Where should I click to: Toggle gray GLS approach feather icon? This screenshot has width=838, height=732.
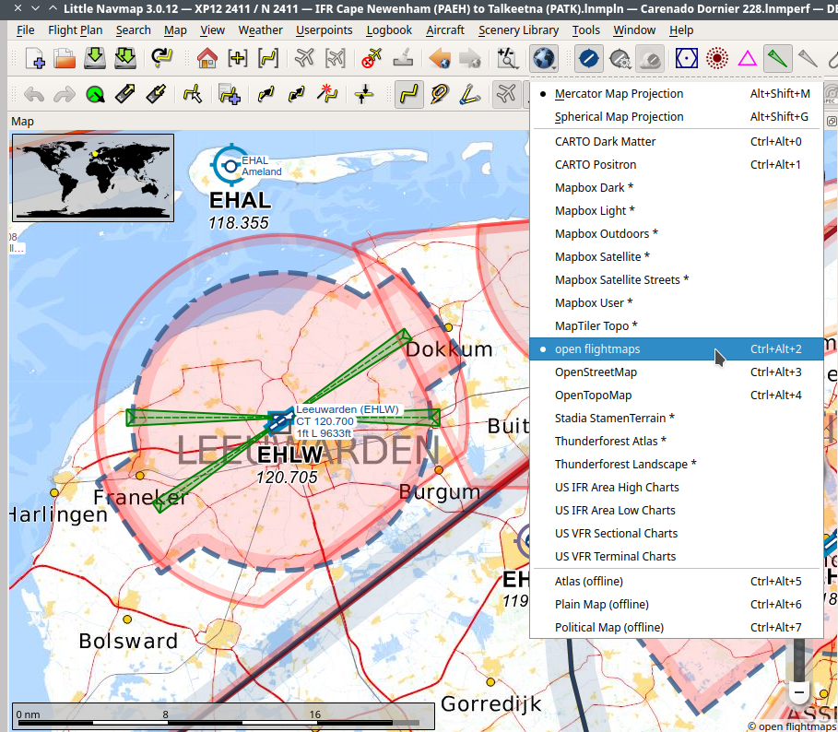click(x=808, y=58)
